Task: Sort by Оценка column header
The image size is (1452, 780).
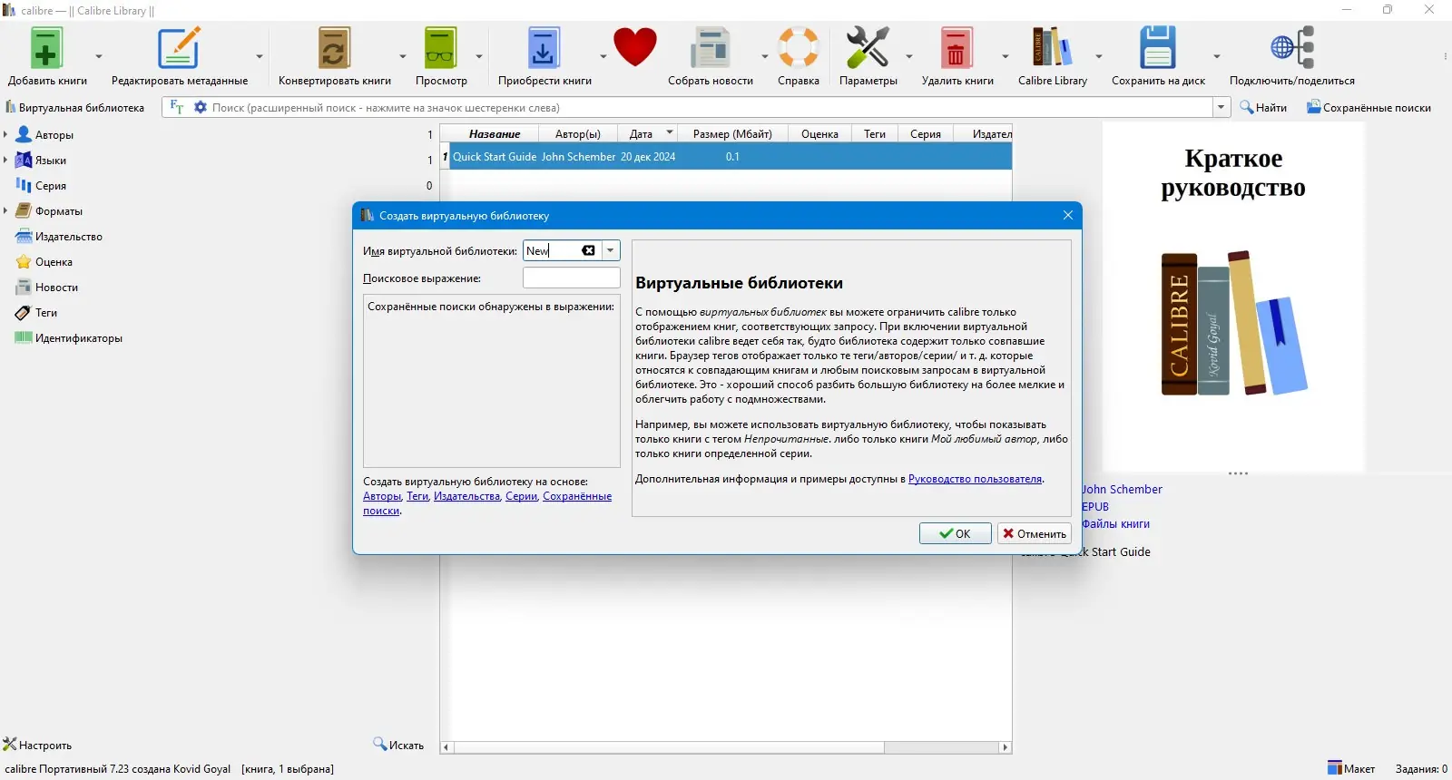Action: (x=819, y=133)
